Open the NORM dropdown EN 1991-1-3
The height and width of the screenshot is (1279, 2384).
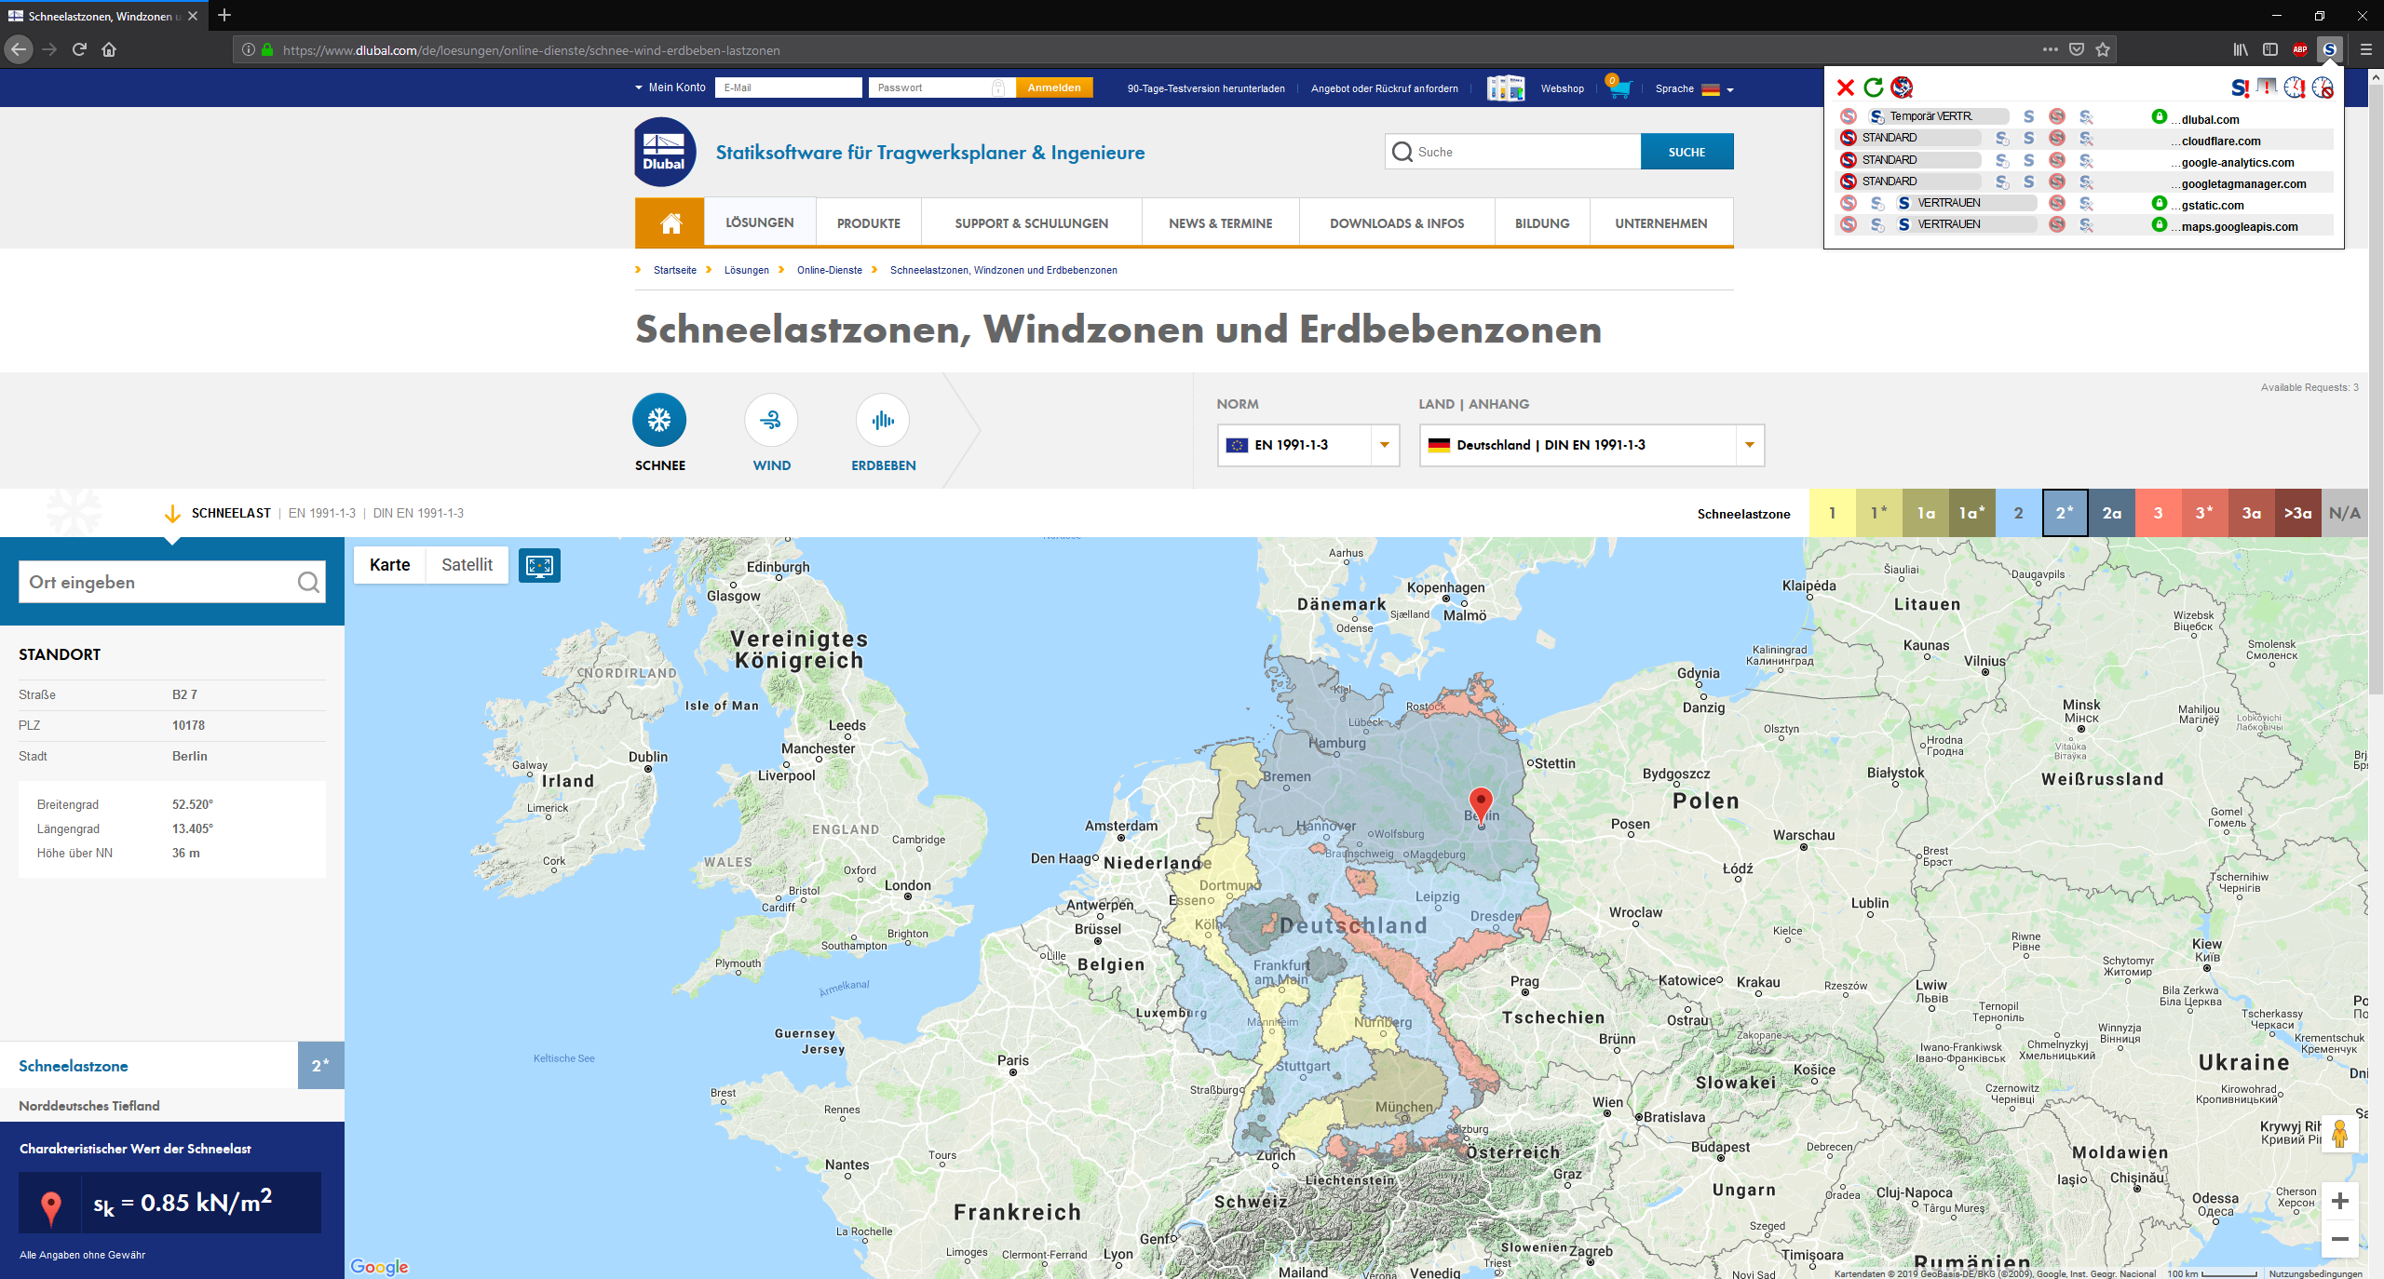[x=1307, y=445]
